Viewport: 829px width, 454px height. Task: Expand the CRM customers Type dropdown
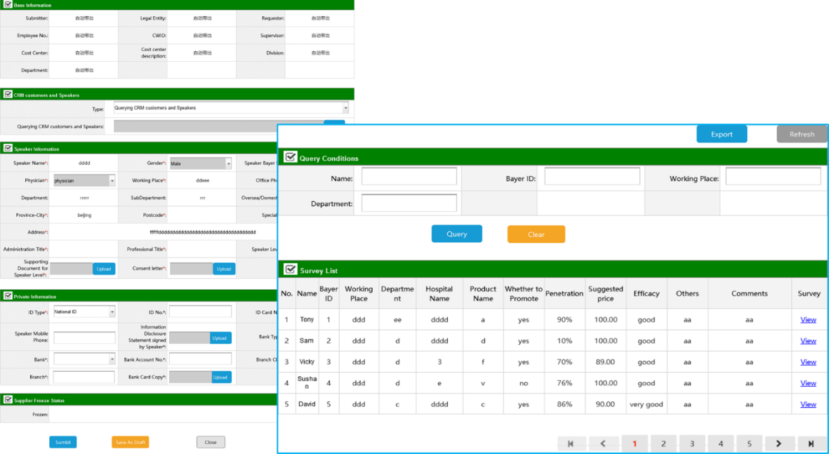(345, 108)
